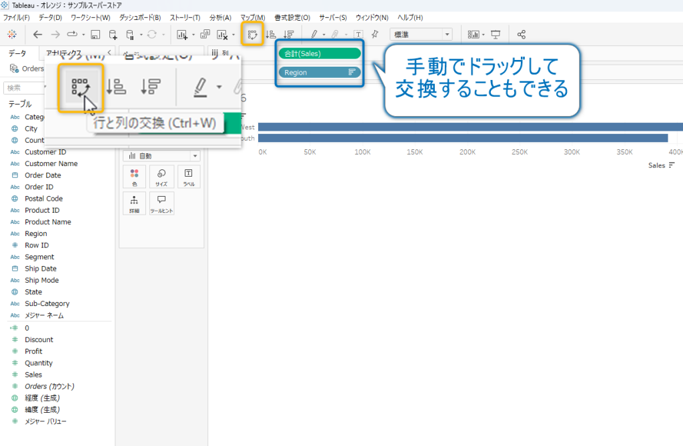Click the undo back arrow icon
Screen dimensions: 683x446
(37, 34)
